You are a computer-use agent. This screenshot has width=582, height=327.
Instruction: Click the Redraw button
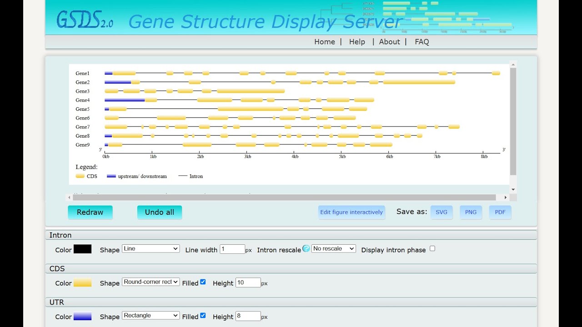[90, 212]
